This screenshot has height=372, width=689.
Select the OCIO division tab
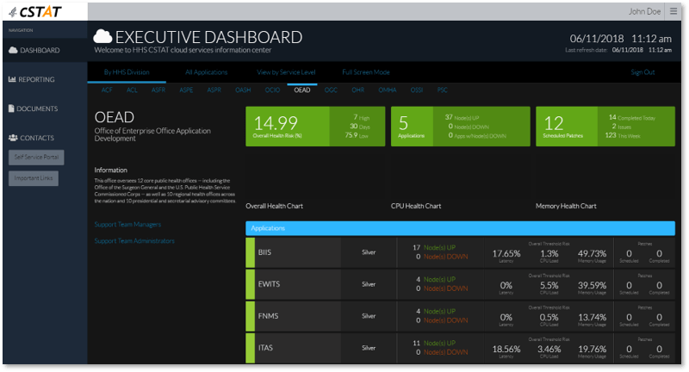[272, 90]
